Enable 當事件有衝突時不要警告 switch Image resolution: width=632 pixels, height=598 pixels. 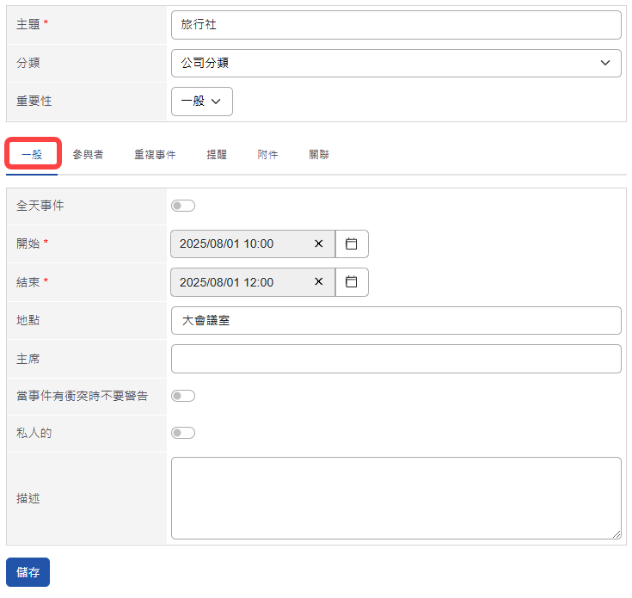(x=183, y=396)
